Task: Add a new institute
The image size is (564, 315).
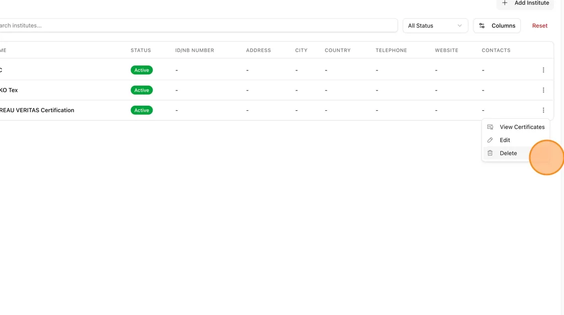Action: 525,3
